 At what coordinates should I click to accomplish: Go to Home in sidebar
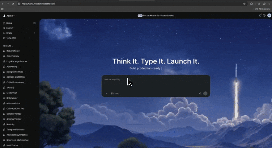pos(9,23)
